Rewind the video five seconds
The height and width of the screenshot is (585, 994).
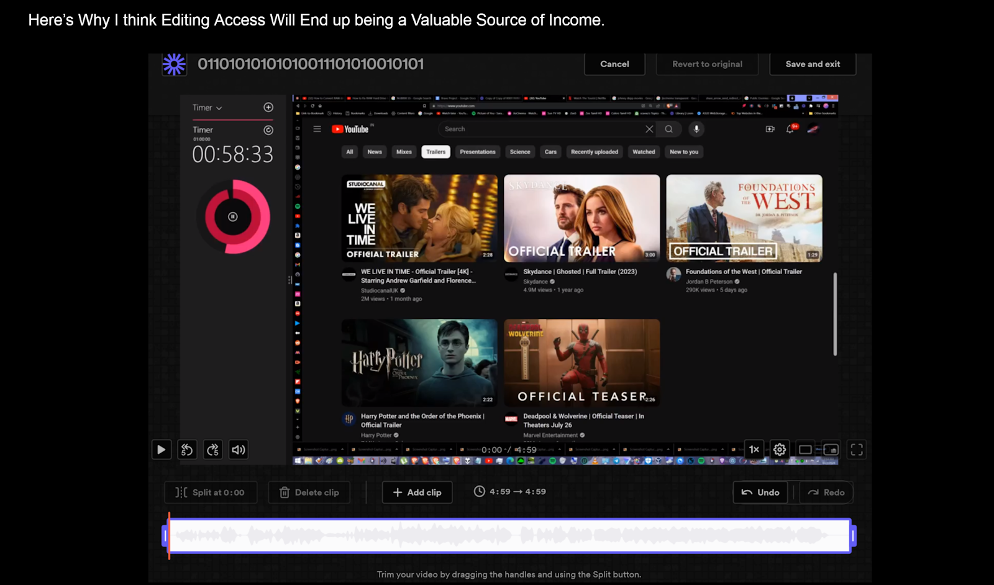pyautogui.click(x=187, y=449)
